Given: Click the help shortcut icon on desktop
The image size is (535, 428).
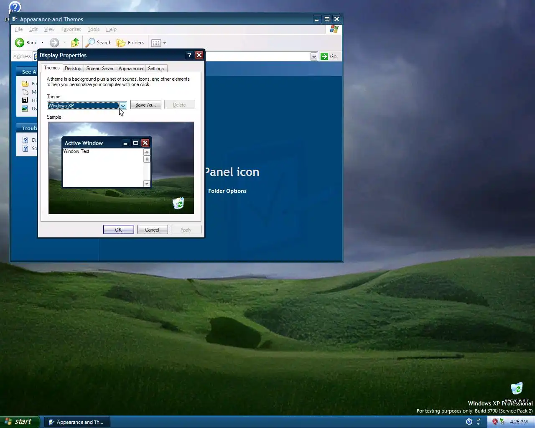Looking at the screenshot, I should 15,8.
